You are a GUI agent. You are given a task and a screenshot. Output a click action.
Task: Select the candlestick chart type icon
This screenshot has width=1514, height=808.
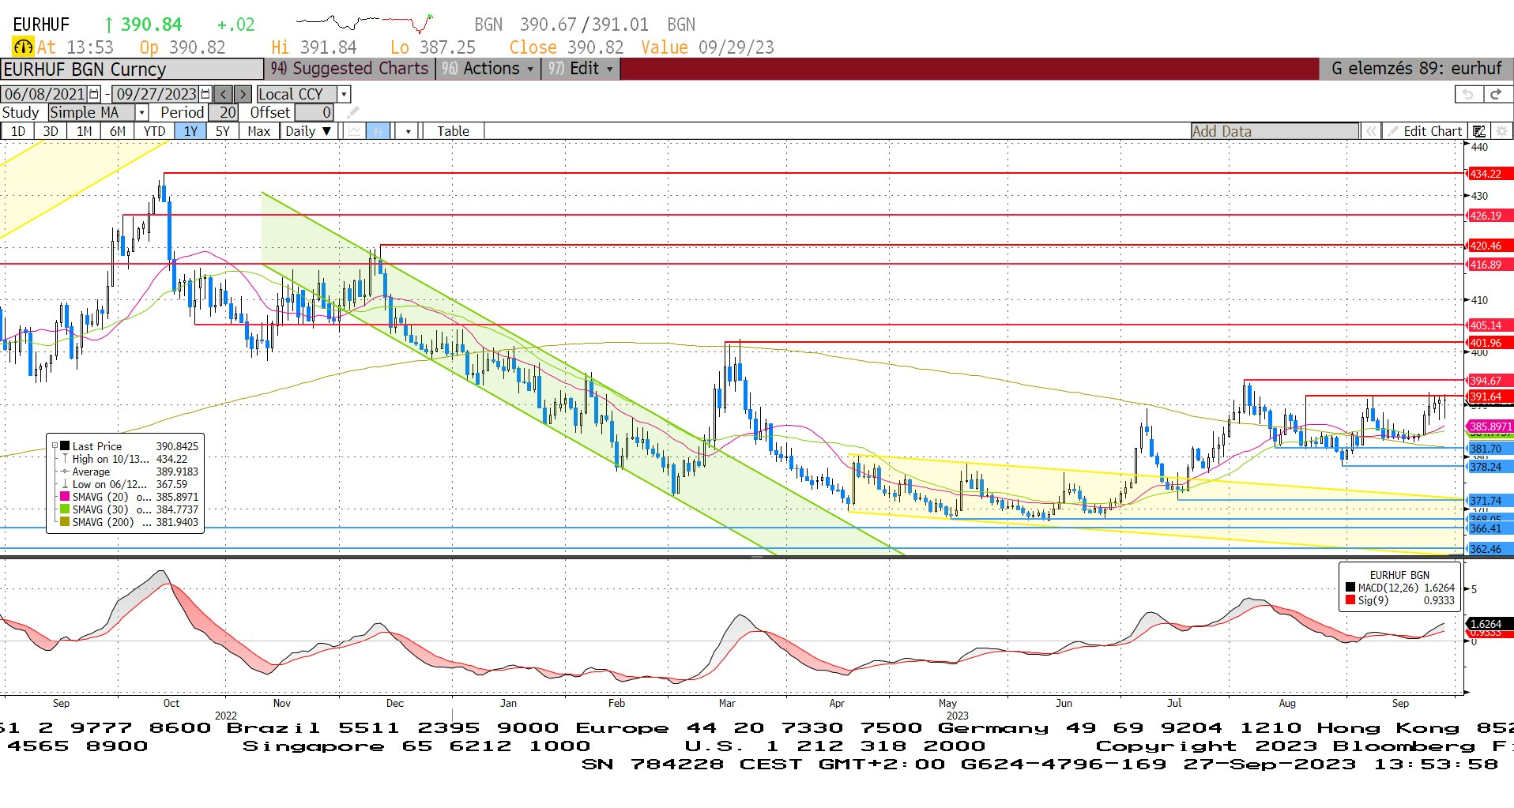coord(378,131)
